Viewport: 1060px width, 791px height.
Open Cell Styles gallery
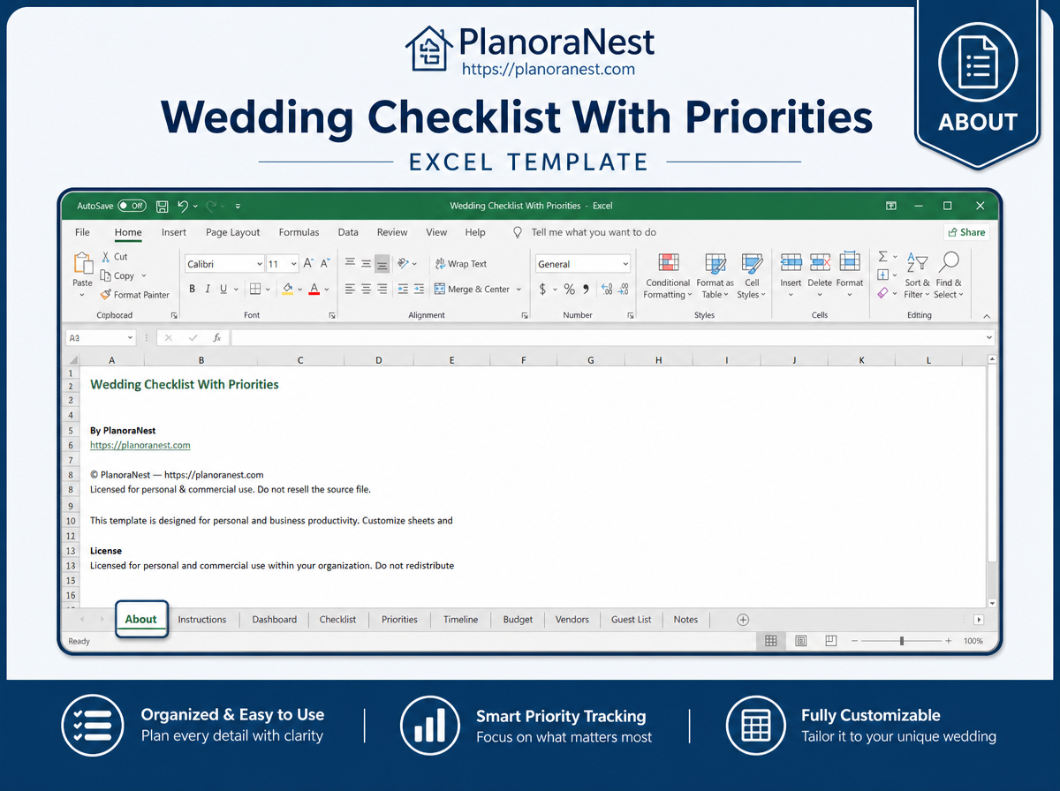[752, 276]
